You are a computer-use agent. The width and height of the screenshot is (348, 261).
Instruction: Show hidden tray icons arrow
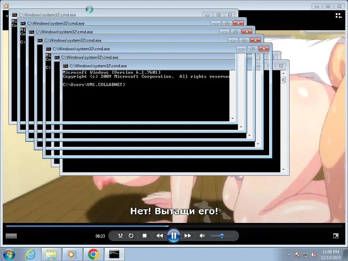[289, 255]
